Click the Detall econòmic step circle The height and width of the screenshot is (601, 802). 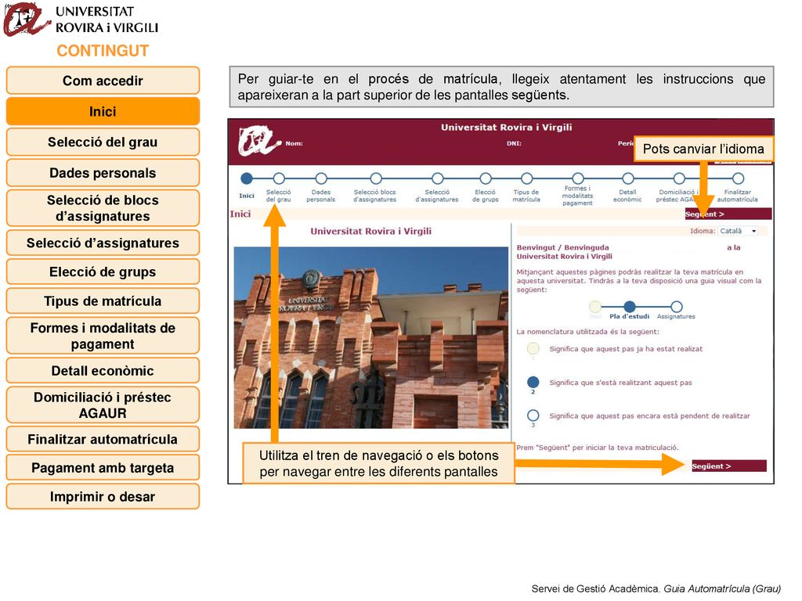[x=628, y=178]
